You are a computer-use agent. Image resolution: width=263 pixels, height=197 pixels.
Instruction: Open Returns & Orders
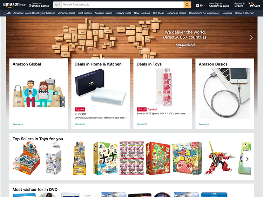(240, 5)
